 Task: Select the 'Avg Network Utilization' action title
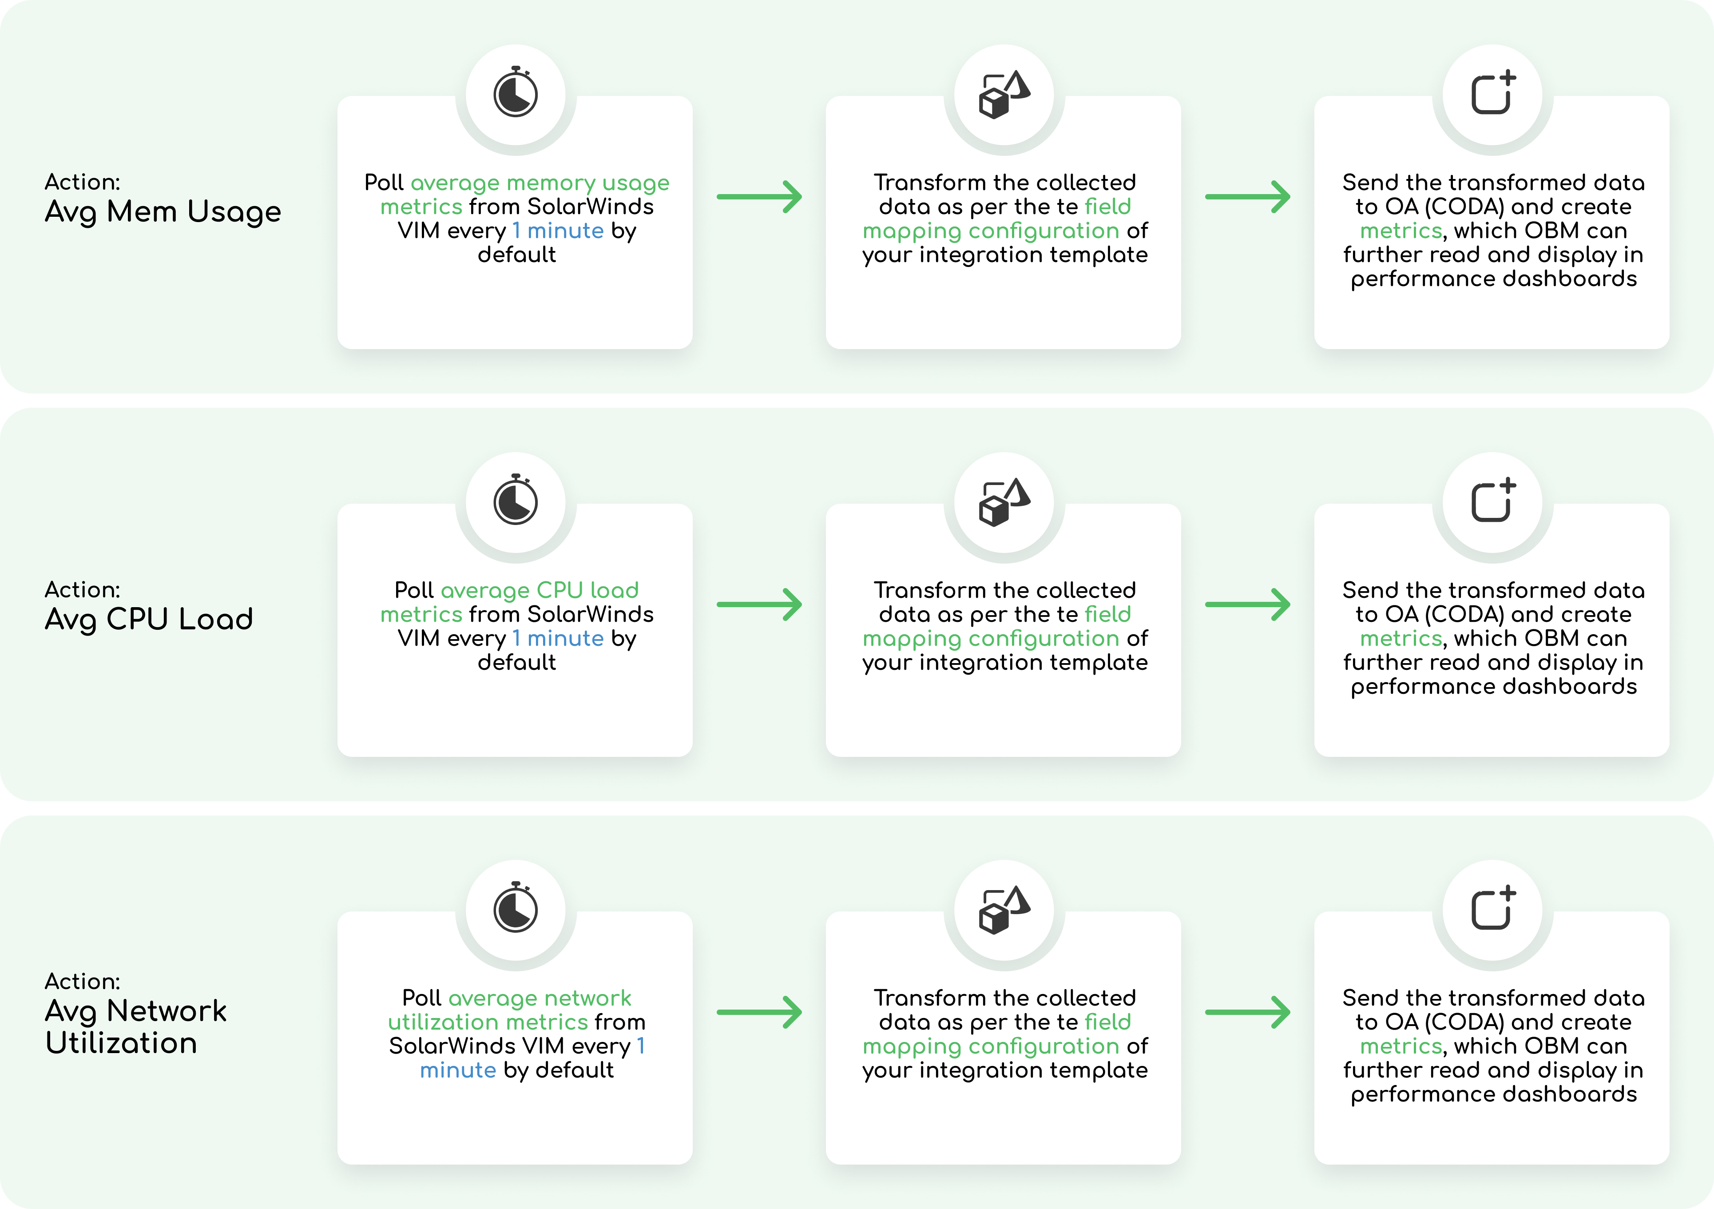click(x=135, y=1027)
